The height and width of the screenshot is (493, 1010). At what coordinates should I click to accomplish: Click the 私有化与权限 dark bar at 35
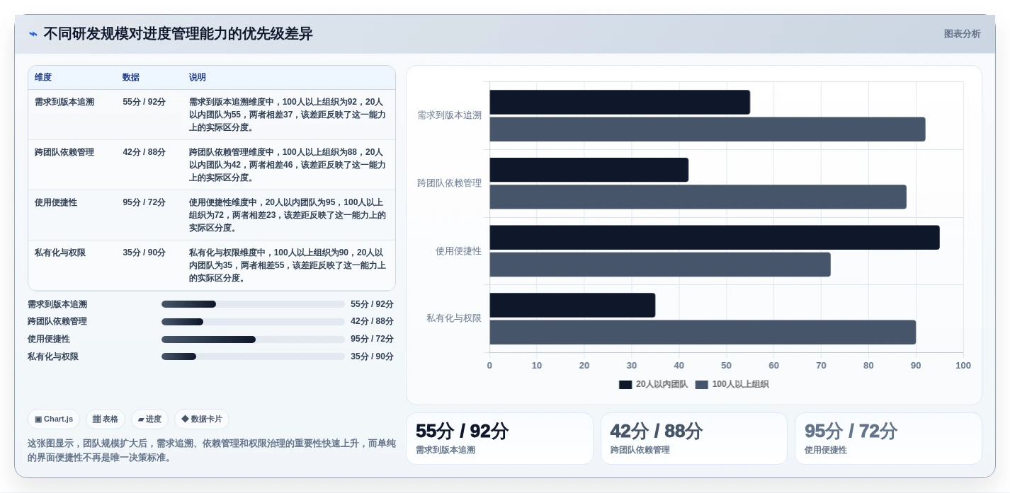[x=572, y=305]
